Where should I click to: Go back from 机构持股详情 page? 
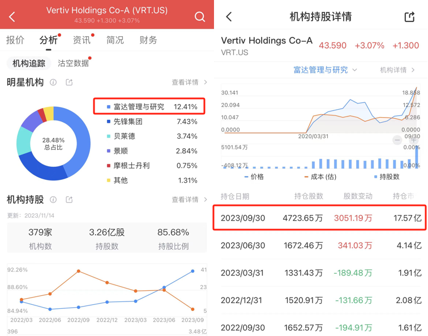[229, 17]
